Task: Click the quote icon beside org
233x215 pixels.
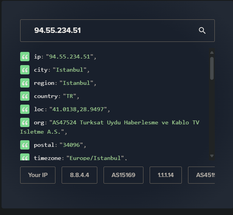Action: tap(25, 123)
